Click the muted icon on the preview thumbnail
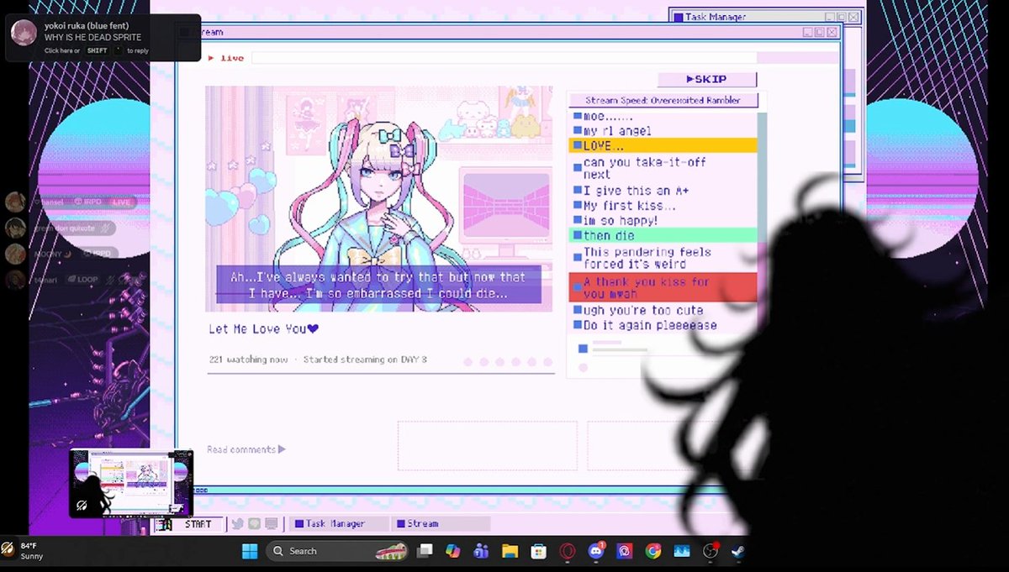 point(82,506)
